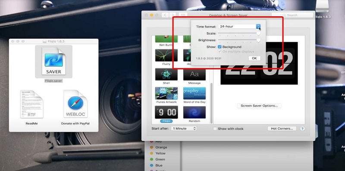Choose the Fliqlo screen saver thumbnail
The width and height of the screenshot is (345, 171).
tap(166, 112)
